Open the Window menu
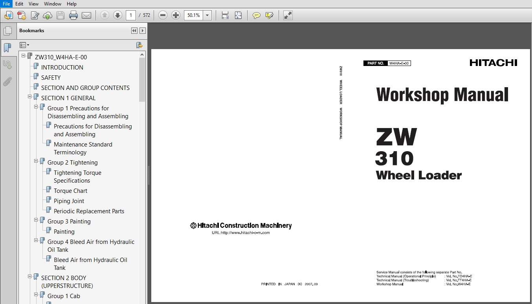Screen dimensions: 532x304 [x=53, y=4]
